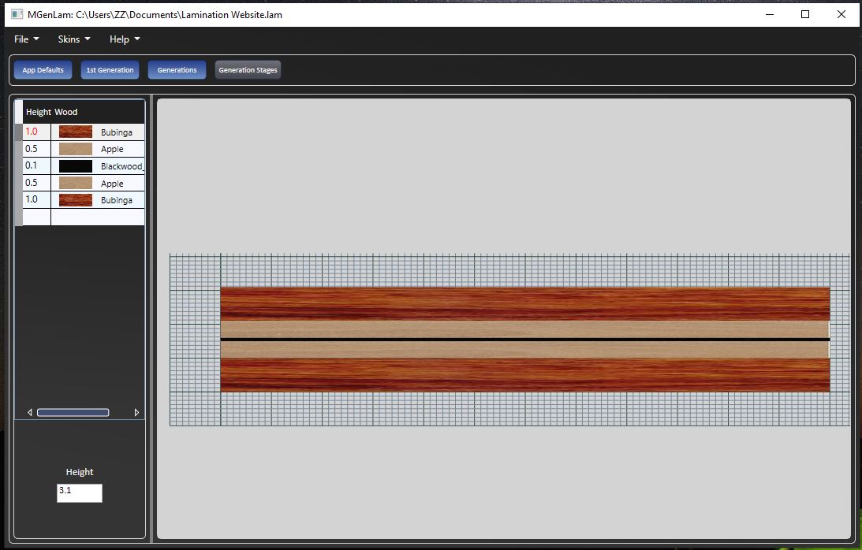The image size is (862, 550).
Task: Click the thin black stripe in lamination preview
Action: click(x=524, y=340)
